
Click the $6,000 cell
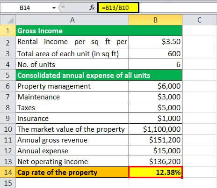pos(155,86)
